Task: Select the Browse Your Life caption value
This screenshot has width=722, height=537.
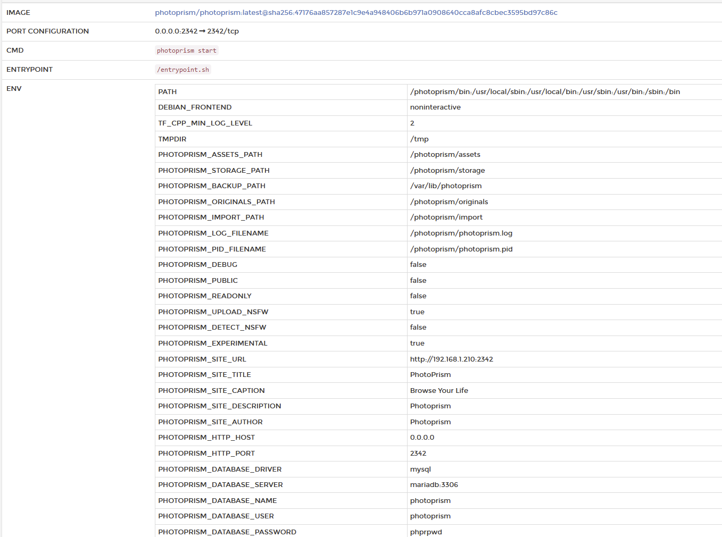Action: pos(439,390)
